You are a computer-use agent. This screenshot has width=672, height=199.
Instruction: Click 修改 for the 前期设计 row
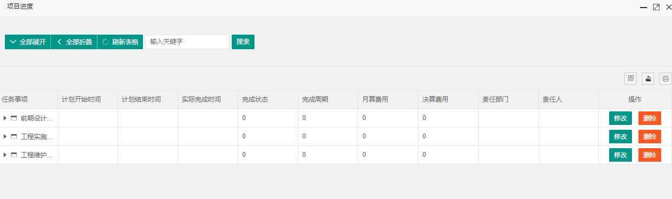click(621, 118)
